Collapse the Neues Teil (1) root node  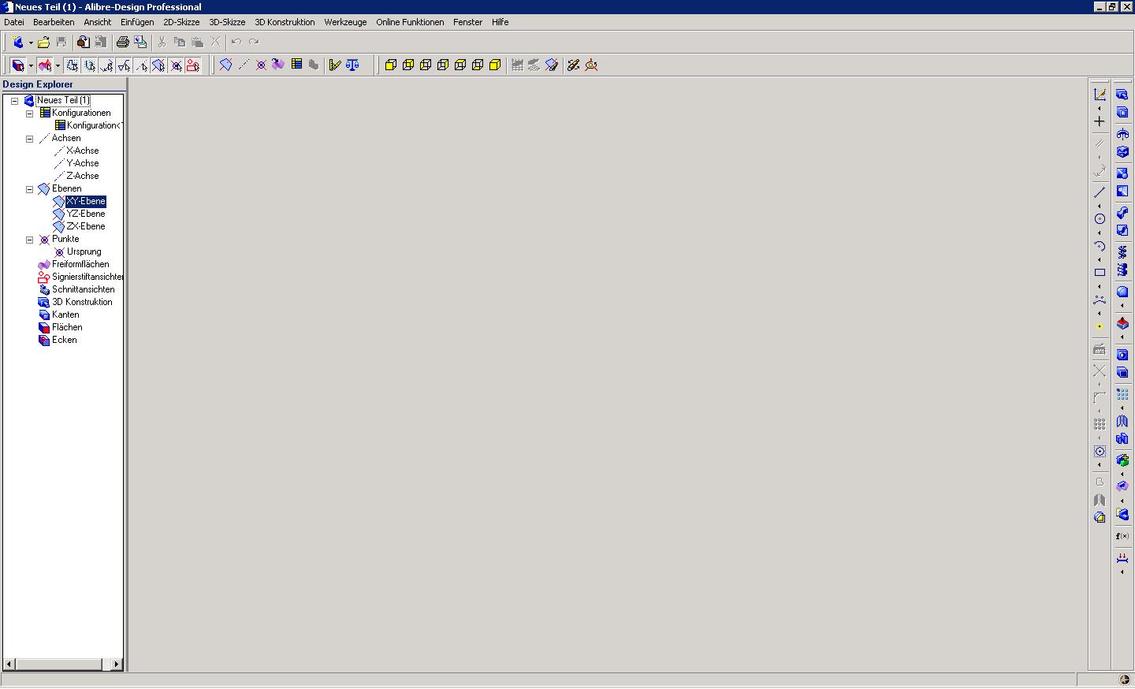[14, 101]
